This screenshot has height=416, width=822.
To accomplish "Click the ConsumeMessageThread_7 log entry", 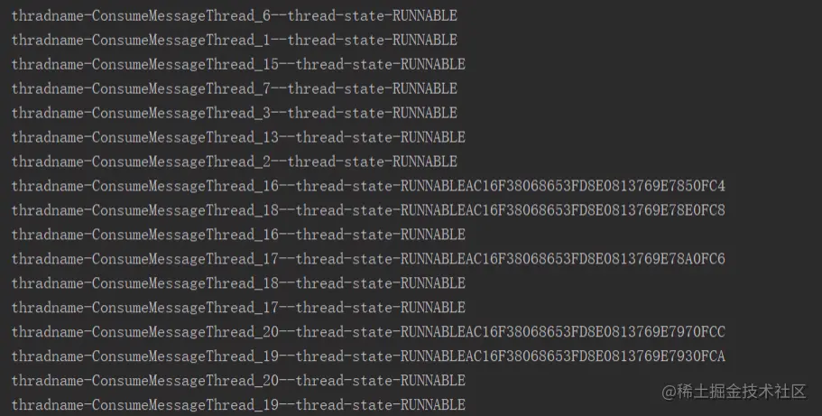I will pos(235,88).
